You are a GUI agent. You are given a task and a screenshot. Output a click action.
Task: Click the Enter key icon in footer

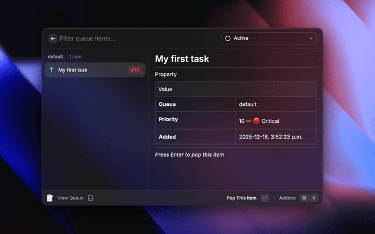[x=265, y=198]
